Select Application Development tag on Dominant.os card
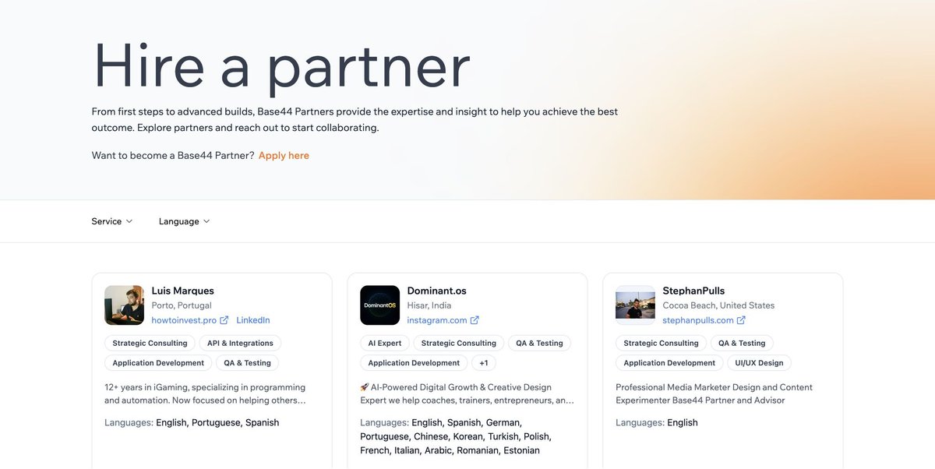The image size is (935, 469). 414,363
